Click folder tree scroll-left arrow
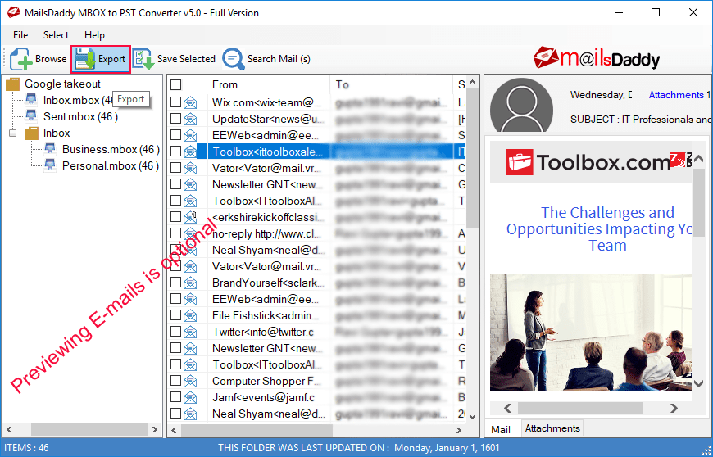This screenshot has height=457, width=713. pos(9,429)
